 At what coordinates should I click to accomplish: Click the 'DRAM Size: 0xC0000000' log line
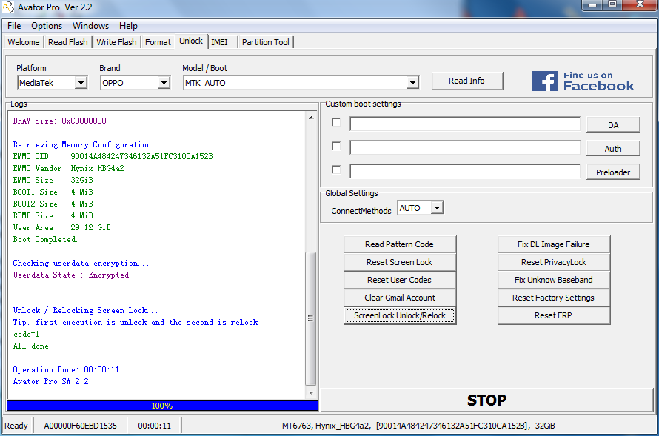click(60, 121)
